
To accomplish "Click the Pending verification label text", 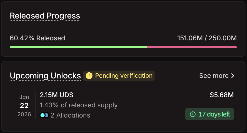I will click(124, 76).
